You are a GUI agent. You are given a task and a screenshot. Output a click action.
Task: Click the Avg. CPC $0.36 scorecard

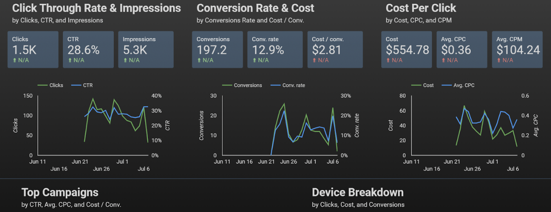click(461, 49)
